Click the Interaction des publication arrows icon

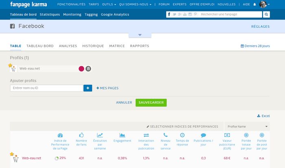146,135
